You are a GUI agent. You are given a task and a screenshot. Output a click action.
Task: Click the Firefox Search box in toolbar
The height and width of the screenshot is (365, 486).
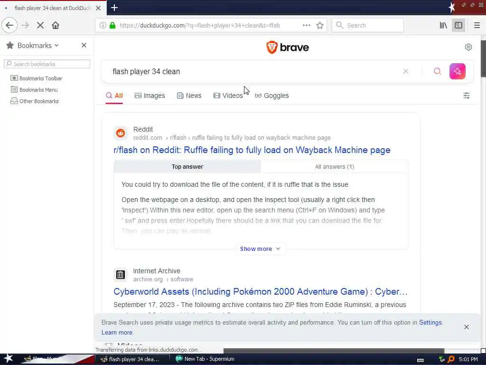tap(368, 25)
